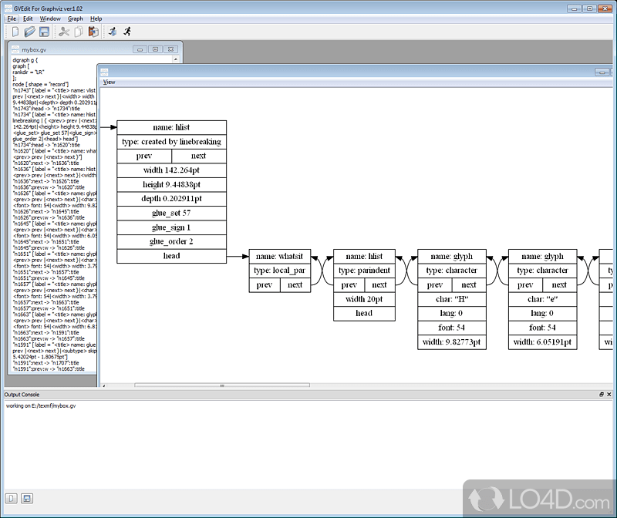617x518 pixels.
Task: Minimize the mybox.gv editor window
Action: click(x=140, y=49)
